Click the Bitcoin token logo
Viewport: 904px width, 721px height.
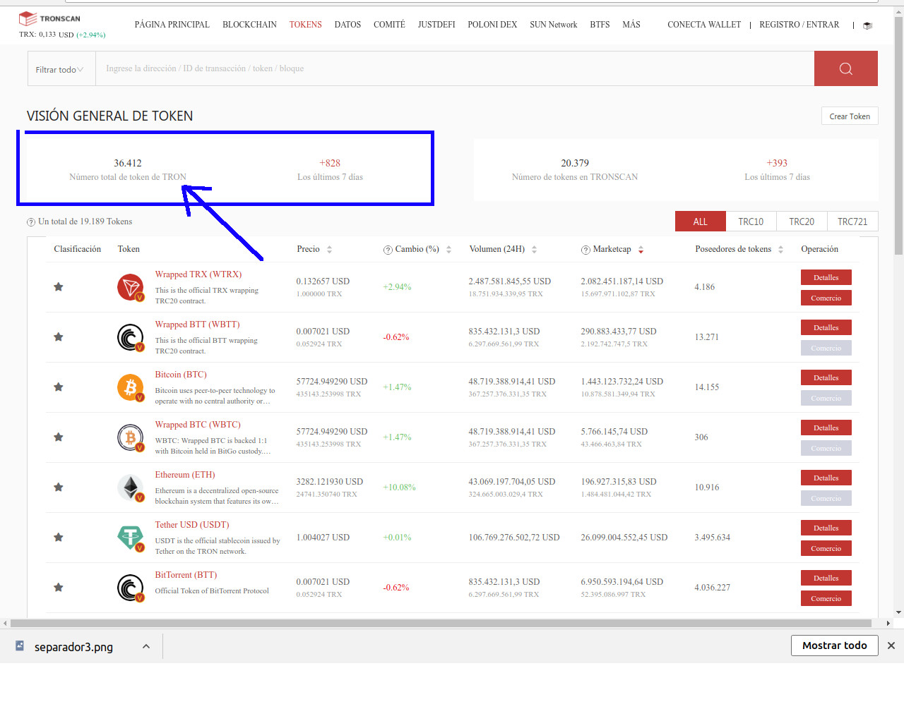[x=131, y=387]
